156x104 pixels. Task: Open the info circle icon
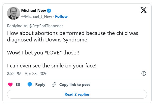[x=144, y=73]
